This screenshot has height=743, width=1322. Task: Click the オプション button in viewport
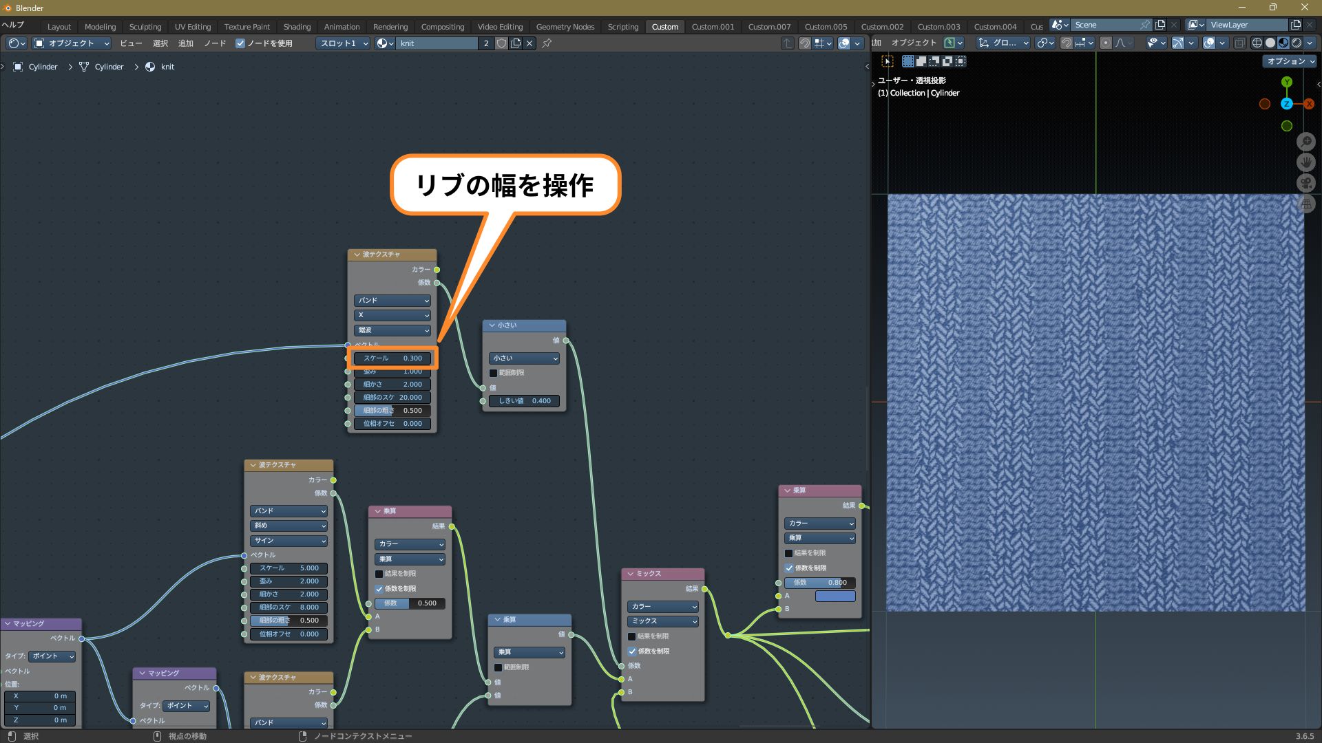pyautogui.click(x=1290, y=61)
